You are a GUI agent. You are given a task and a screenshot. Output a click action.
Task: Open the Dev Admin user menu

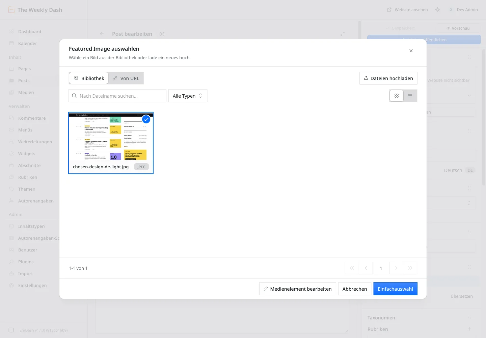[x=463, y=10]
